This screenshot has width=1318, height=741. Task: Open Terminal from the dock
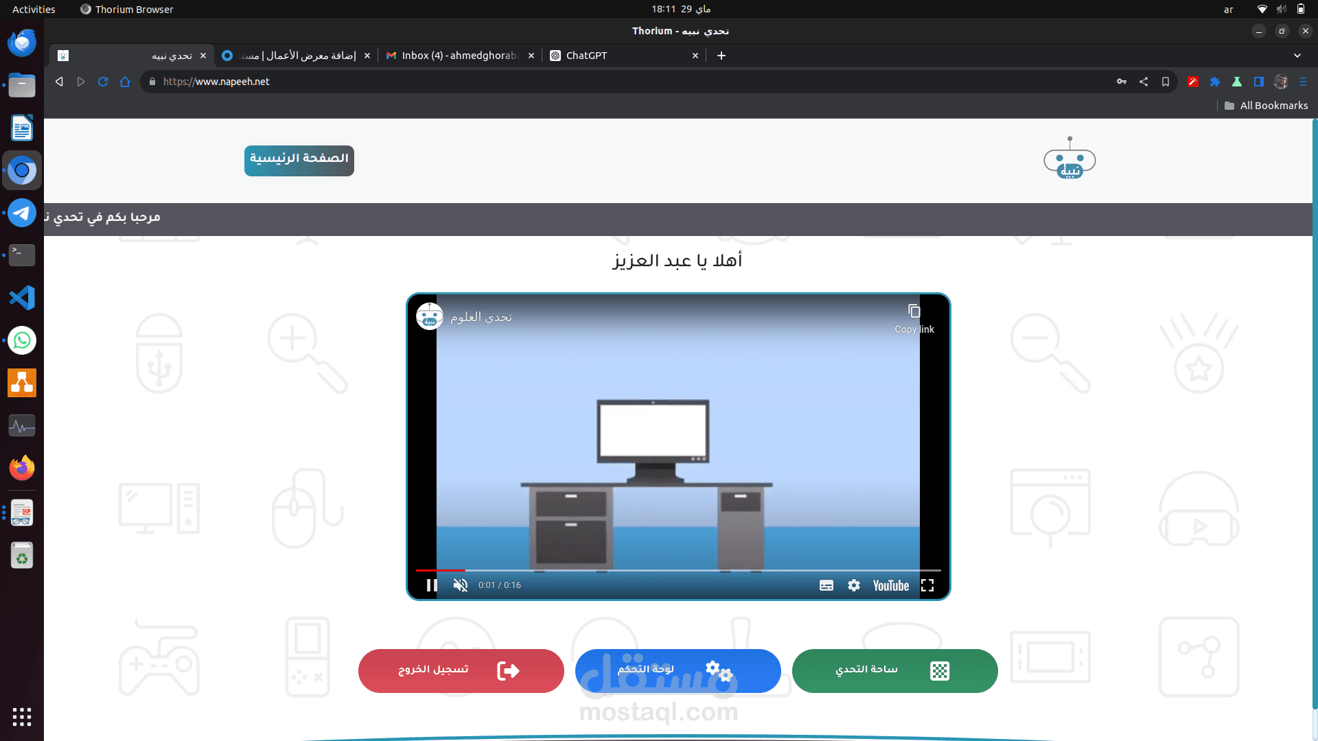pos(22,255)
